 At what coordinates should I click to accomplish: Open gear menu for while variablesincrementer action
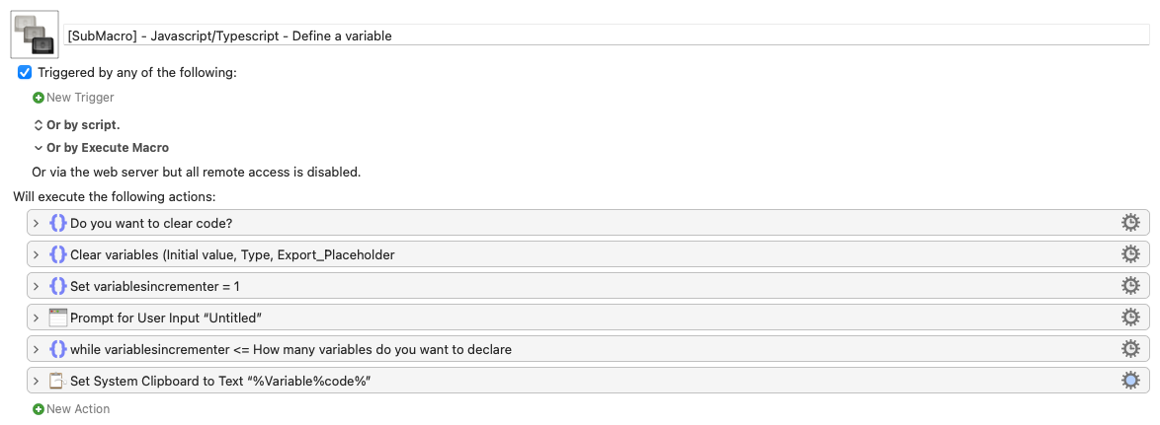1129,349
